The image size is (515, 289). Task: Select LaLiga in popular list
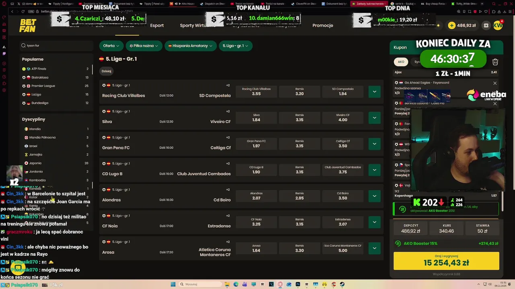click(x=56, y=94)
